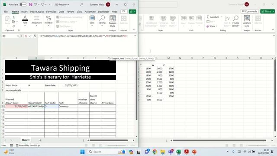Open the Sumeera Wajid account avatar in the left window

pyautogui.click(x=108, y=4)
